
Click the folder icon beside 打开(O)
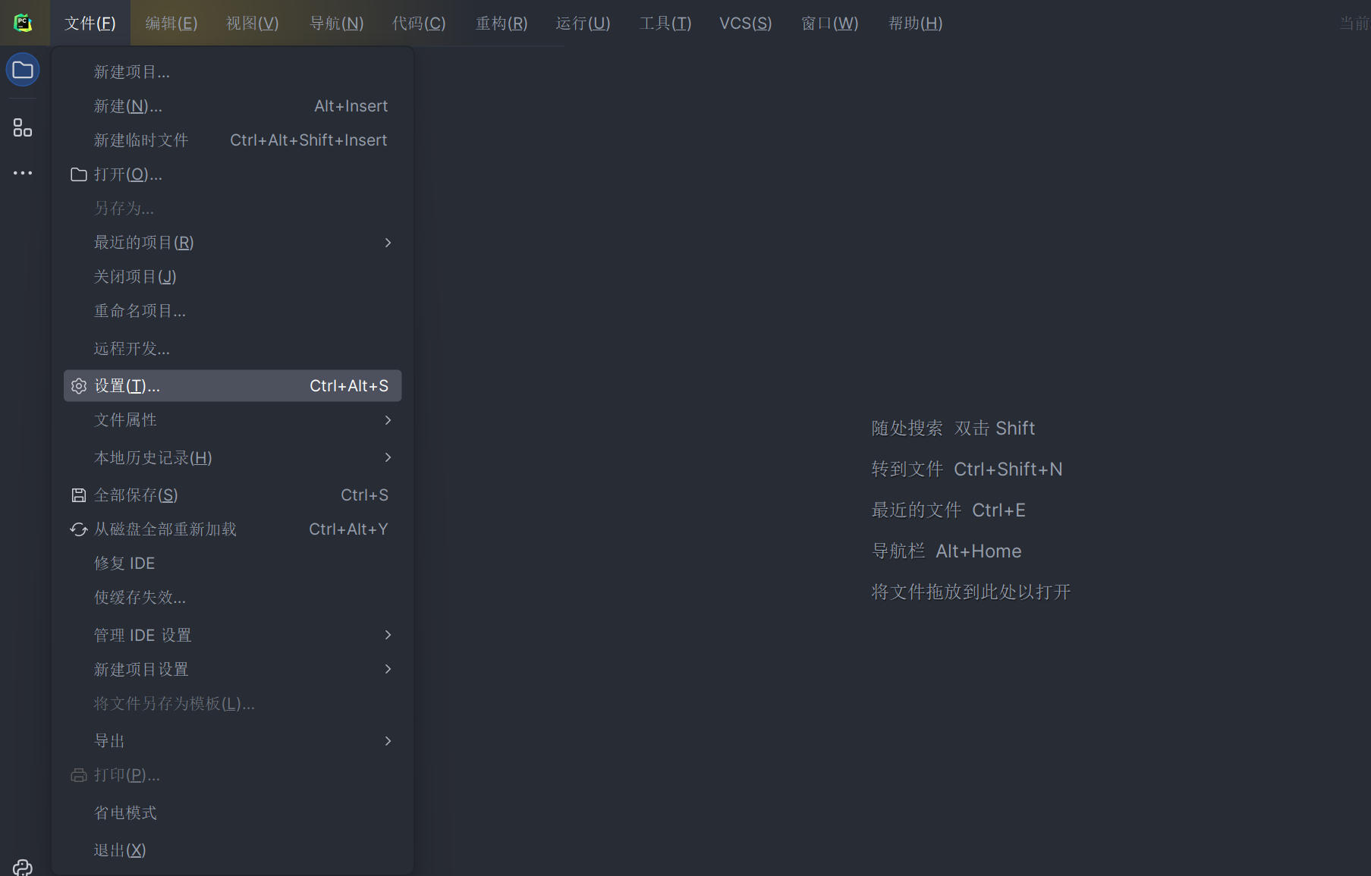pyautogui.click(x=79, y=174)
